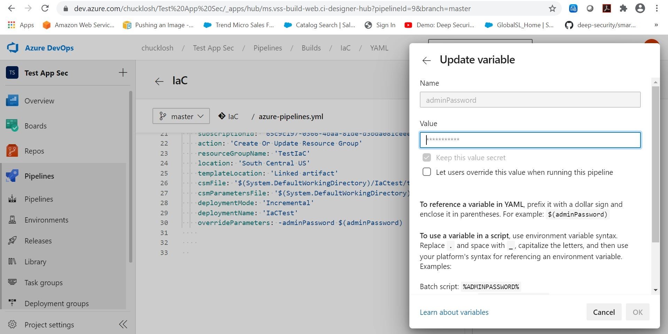Open the Boards section icon
This screenshot has width=668, height=334.
pyautogui.click(x=12, y=126)
